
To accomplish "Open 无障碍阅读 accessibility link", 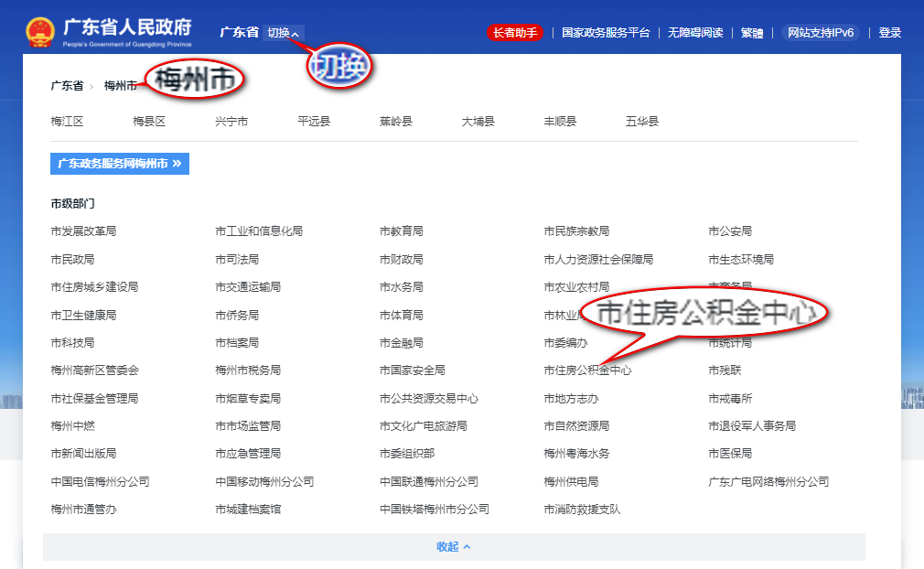I will (x=695, y=32).
